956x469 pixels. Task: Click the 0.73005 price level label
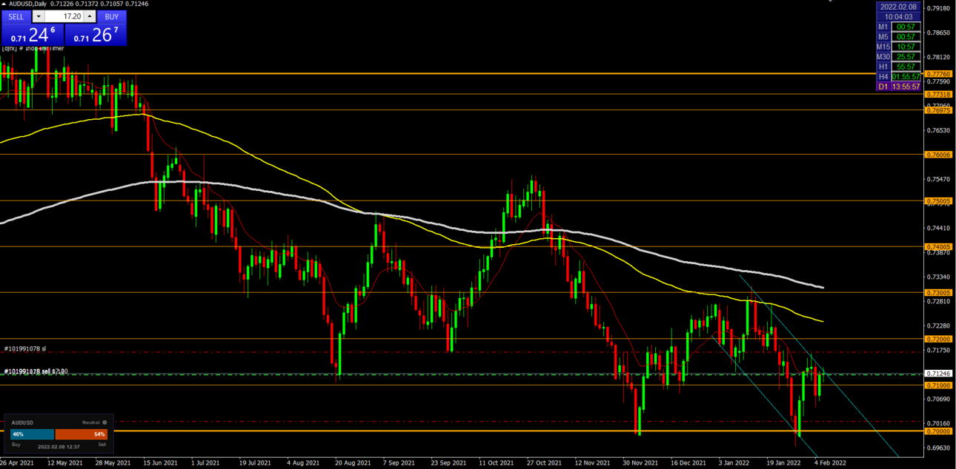[939, 292]
